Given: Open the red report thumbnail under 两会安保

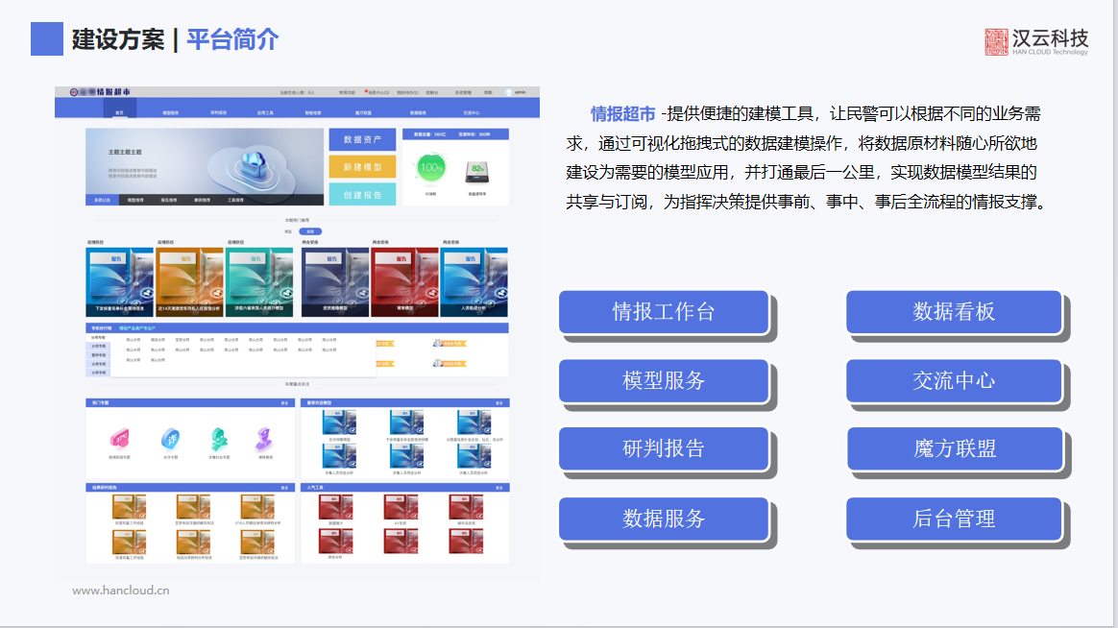Looking at the screenshot, I should pyautogui.click(x=403, y=278).
